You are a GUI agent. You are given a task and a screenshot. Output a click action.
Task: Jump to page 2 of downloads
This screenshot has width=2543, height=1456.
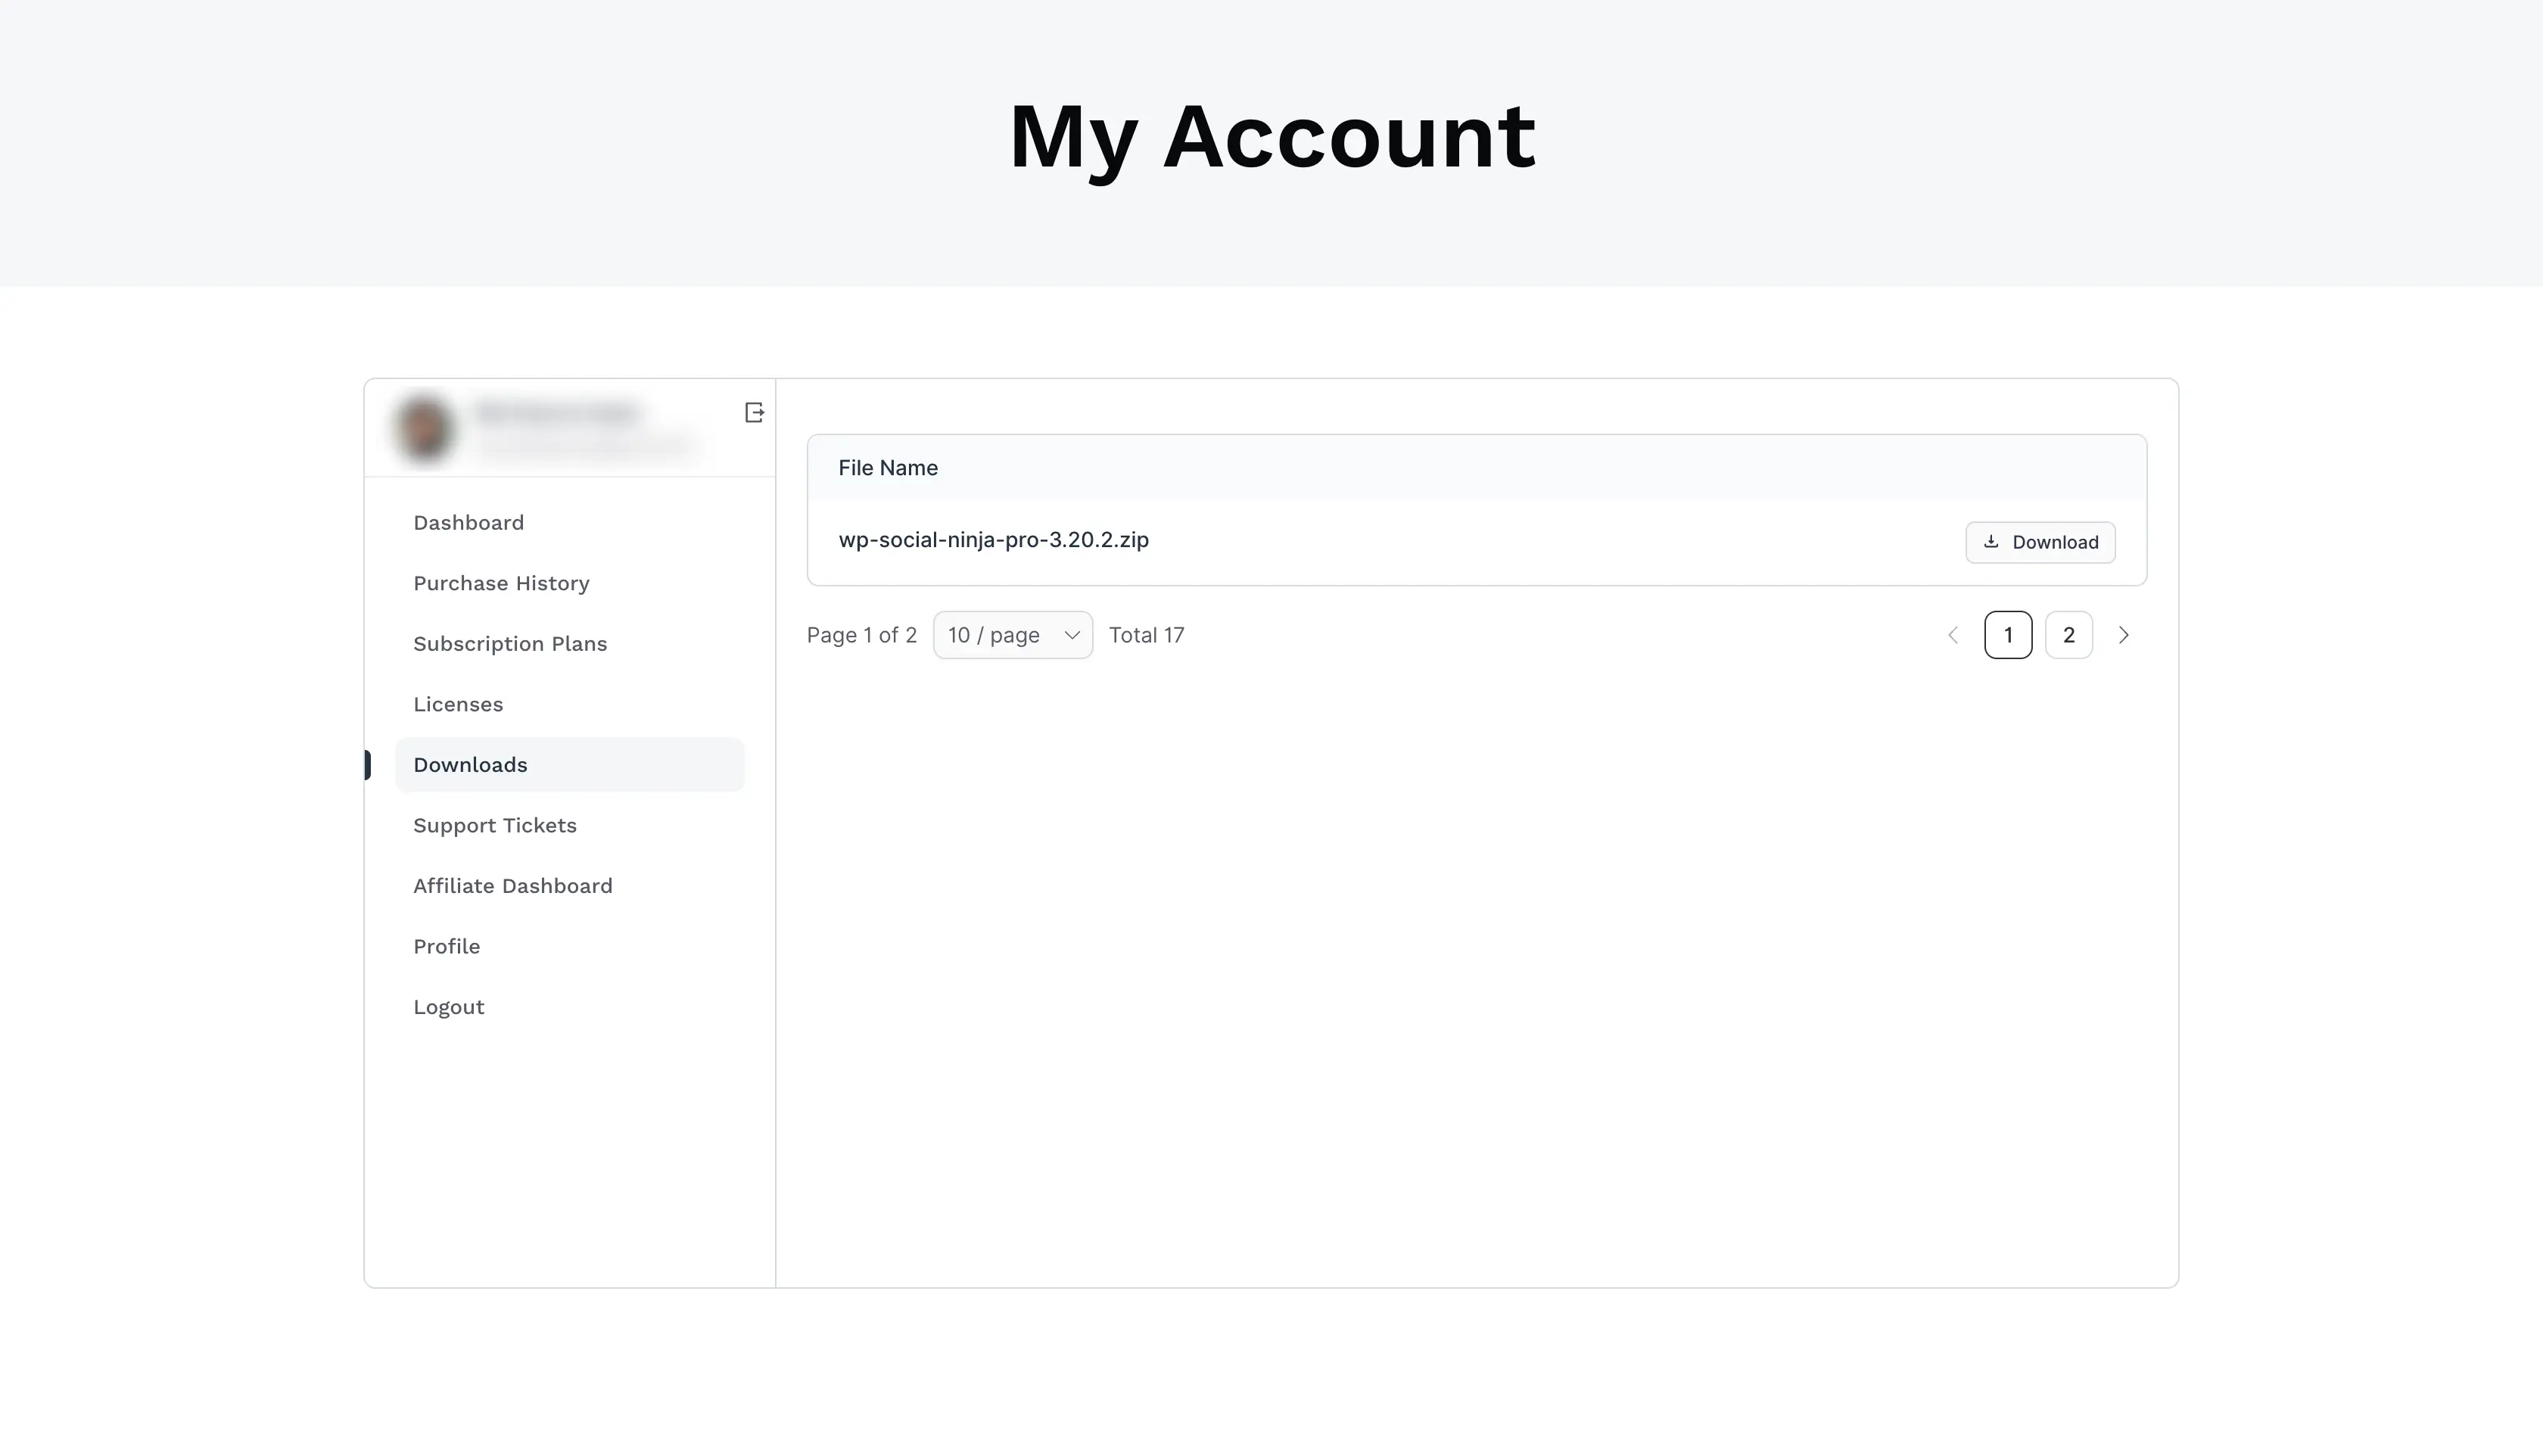click(x=2069, y=635)
